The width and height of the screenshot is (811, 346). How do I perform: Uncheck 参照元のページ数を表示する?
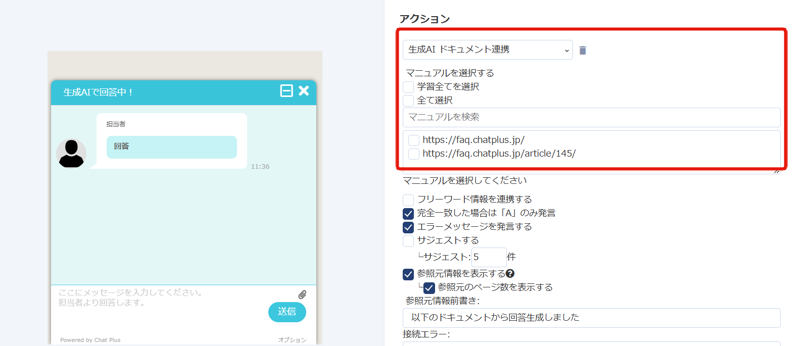429,287
